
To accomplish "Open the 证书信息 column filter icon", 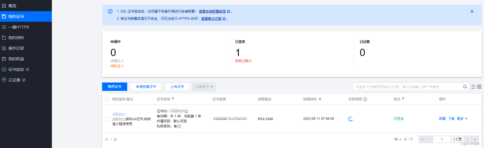I will point(173,99).
